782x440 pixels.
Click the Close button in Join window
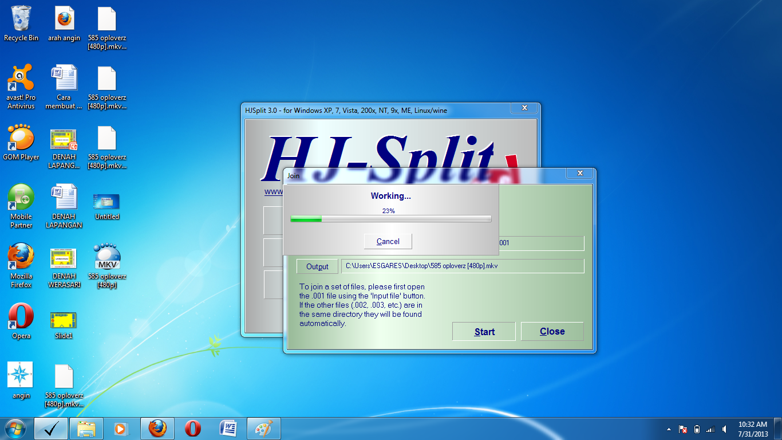coord(552,331)
